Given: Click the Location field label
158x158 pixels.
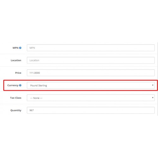Looking at the screenshot, I should pos(16,60).
